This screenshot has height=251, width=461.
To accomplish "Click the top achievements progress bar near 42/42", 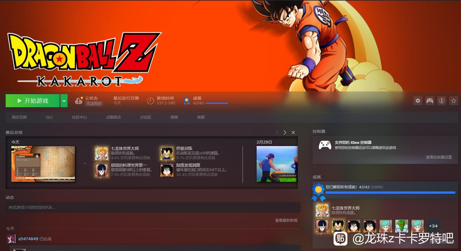I will click(x=217, y=103).
